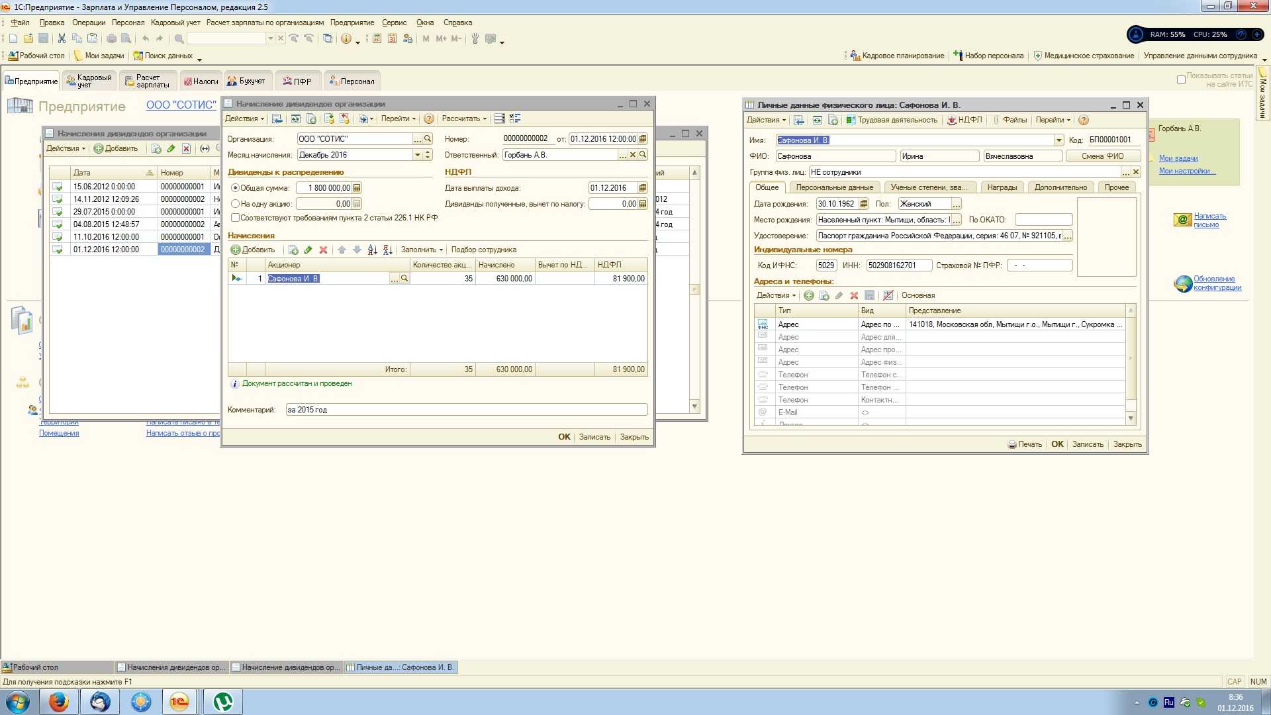
Task: Click the pencil edit icon in Начисления toolbar
Action: tap(308, 250)
